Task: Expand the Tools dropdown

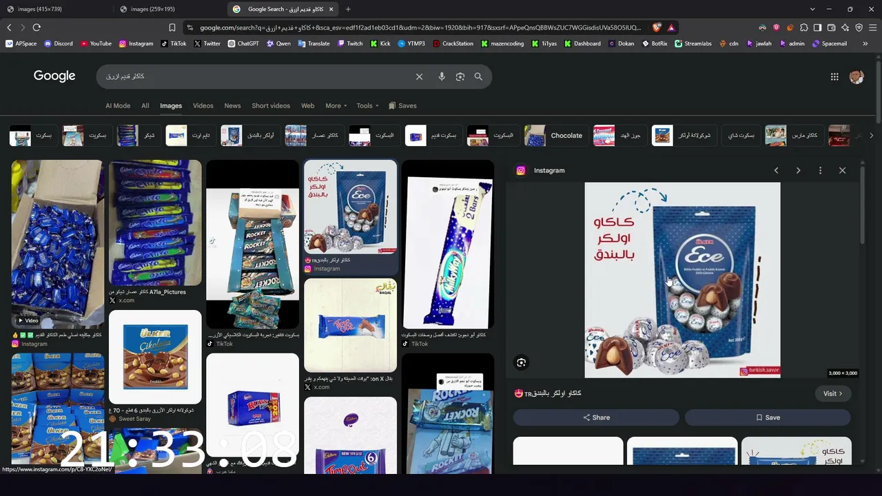Action: 367,105
